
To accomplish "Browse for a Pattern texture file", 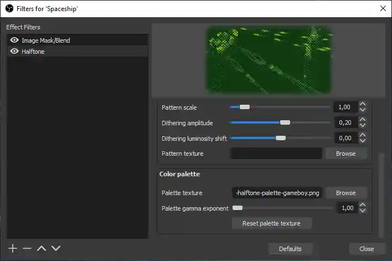I will pyautogui.click(x=346, y=153).
